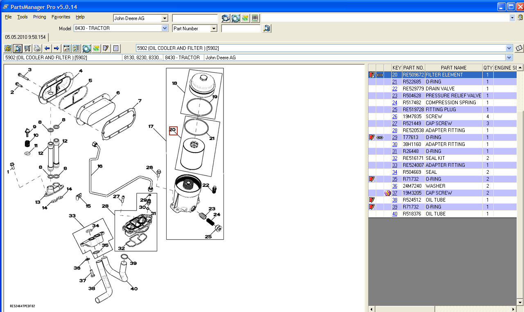Click the link icon on FILTER ELEMENT row
524x312 pixels.
[380, 75]
